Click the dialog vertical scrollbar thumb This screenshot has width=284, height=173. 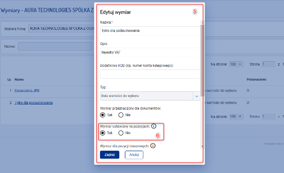click(x=202, y=61)
